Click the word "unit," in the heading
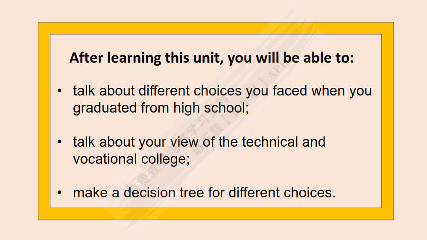The image size is (427, 240). (x=207, y=58)
